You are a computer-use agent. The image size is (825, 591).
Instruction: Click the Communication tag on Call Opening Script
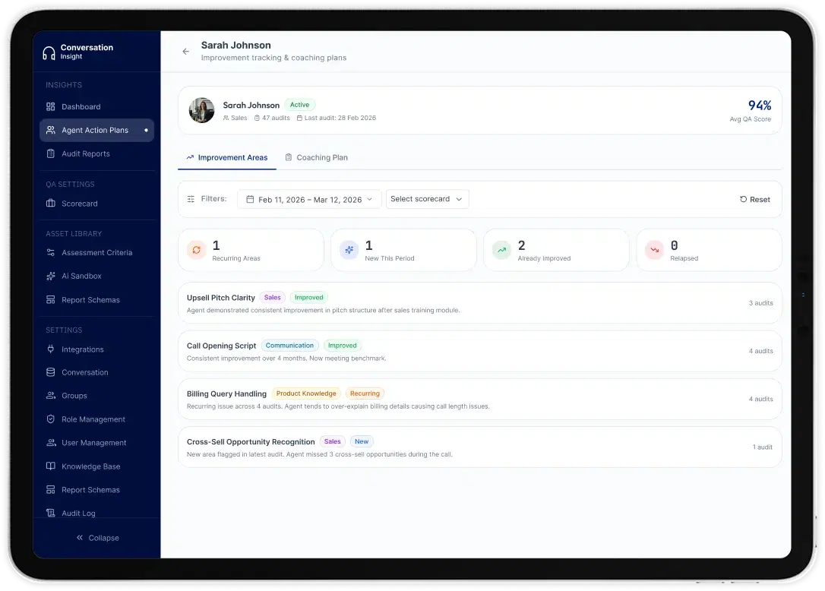[x=289, y=346]
